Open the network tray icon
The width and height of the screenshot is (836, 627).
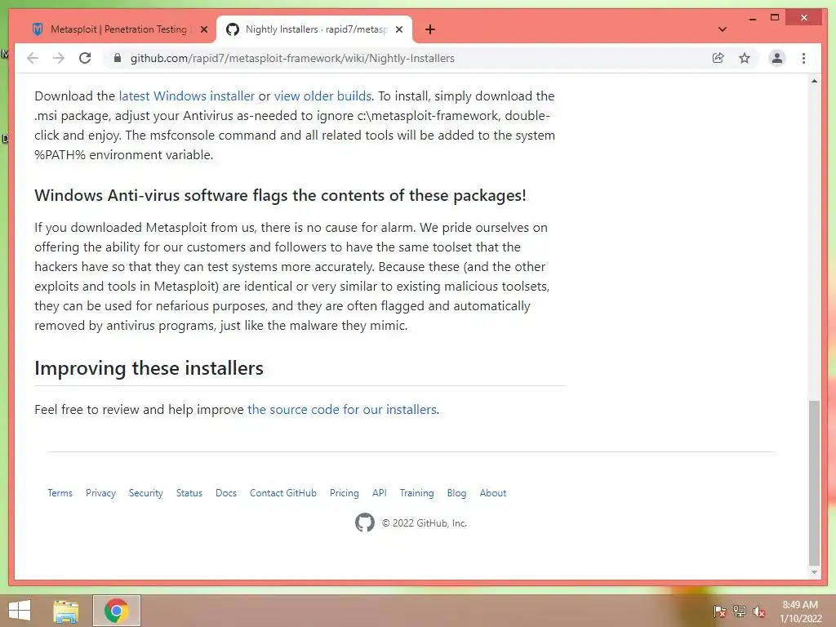[740, 611]
